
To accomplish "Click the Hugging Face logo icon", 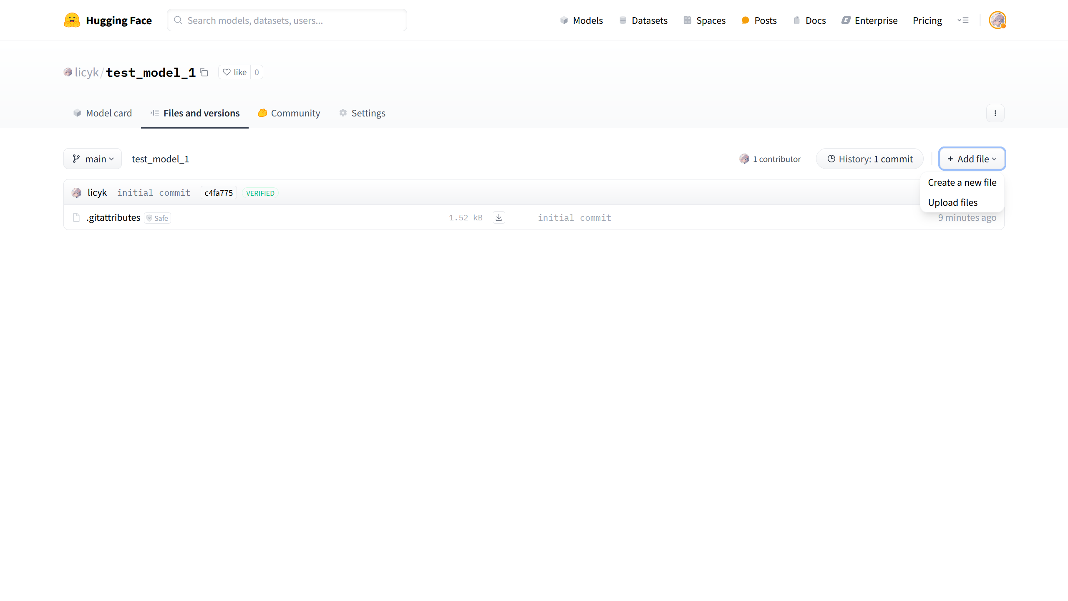I will [x=72, y=20].
